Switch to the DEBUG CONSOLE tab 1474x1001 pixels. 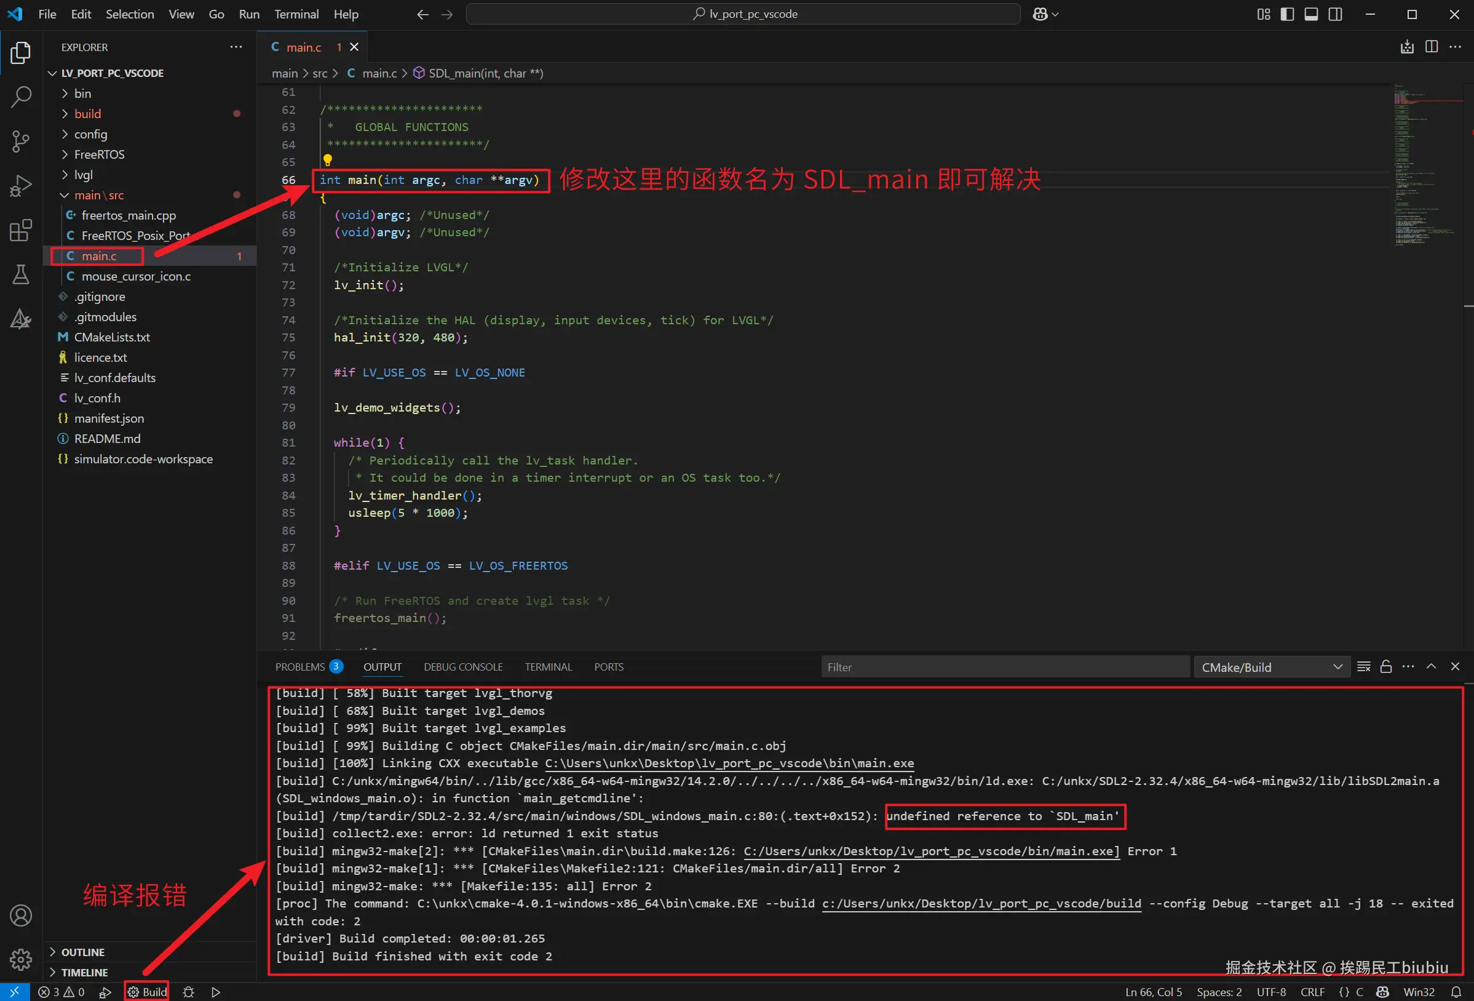[x=463, y=666]
